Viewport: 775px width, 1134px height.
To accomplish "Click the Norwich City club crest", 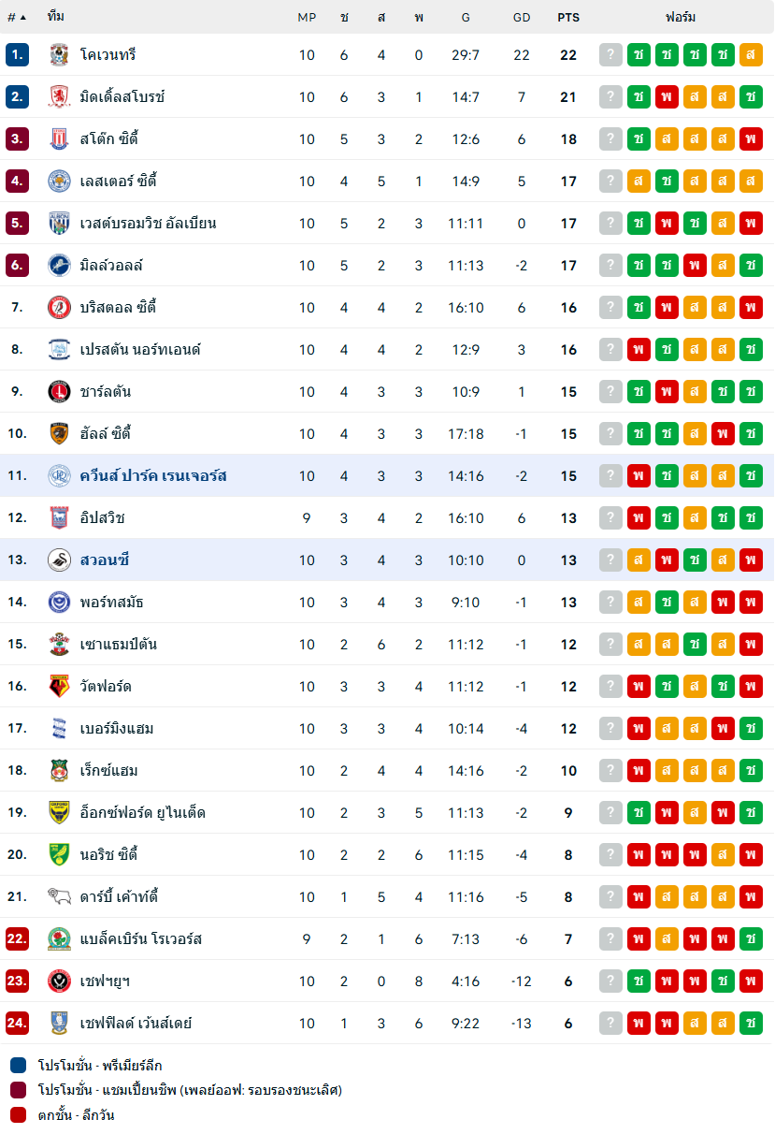I will (59, 855).
